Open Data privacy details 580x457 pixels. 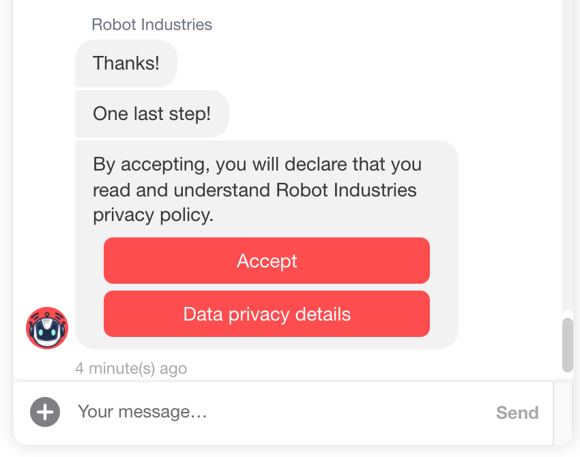(267, 314)
